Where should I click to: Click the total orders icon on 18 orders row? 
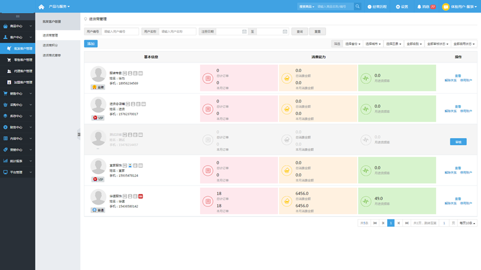(x=207, y=201)
